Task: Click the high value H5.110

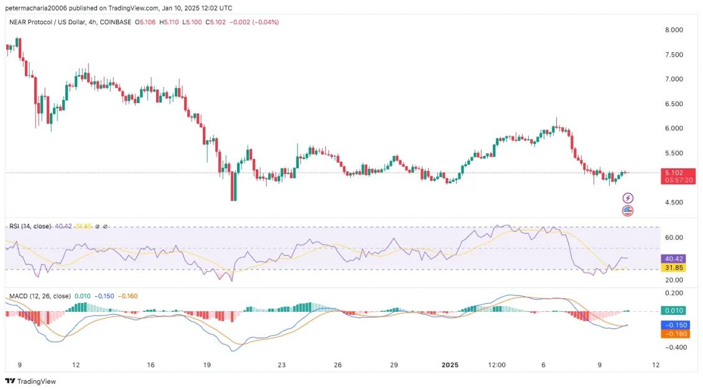Action: tap(169, 22)
